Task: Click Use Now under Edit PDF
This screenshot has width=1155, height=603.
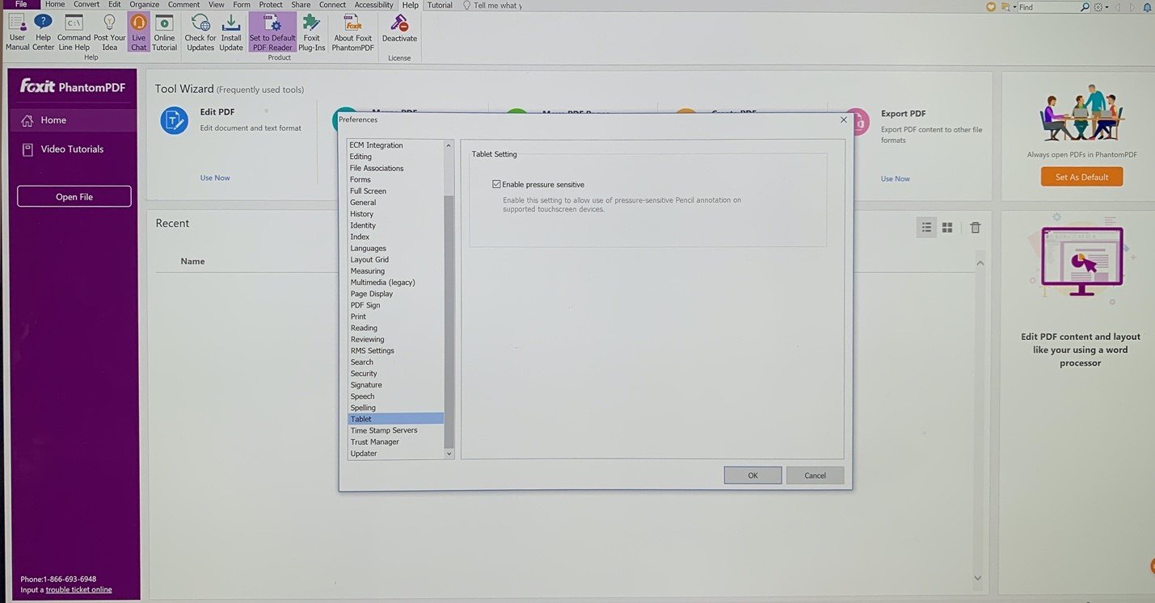Action: [215, 178]
